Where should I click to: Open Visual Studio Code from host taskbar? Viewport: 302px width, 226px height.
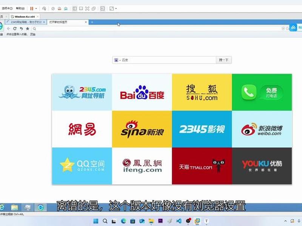point(179,221)
